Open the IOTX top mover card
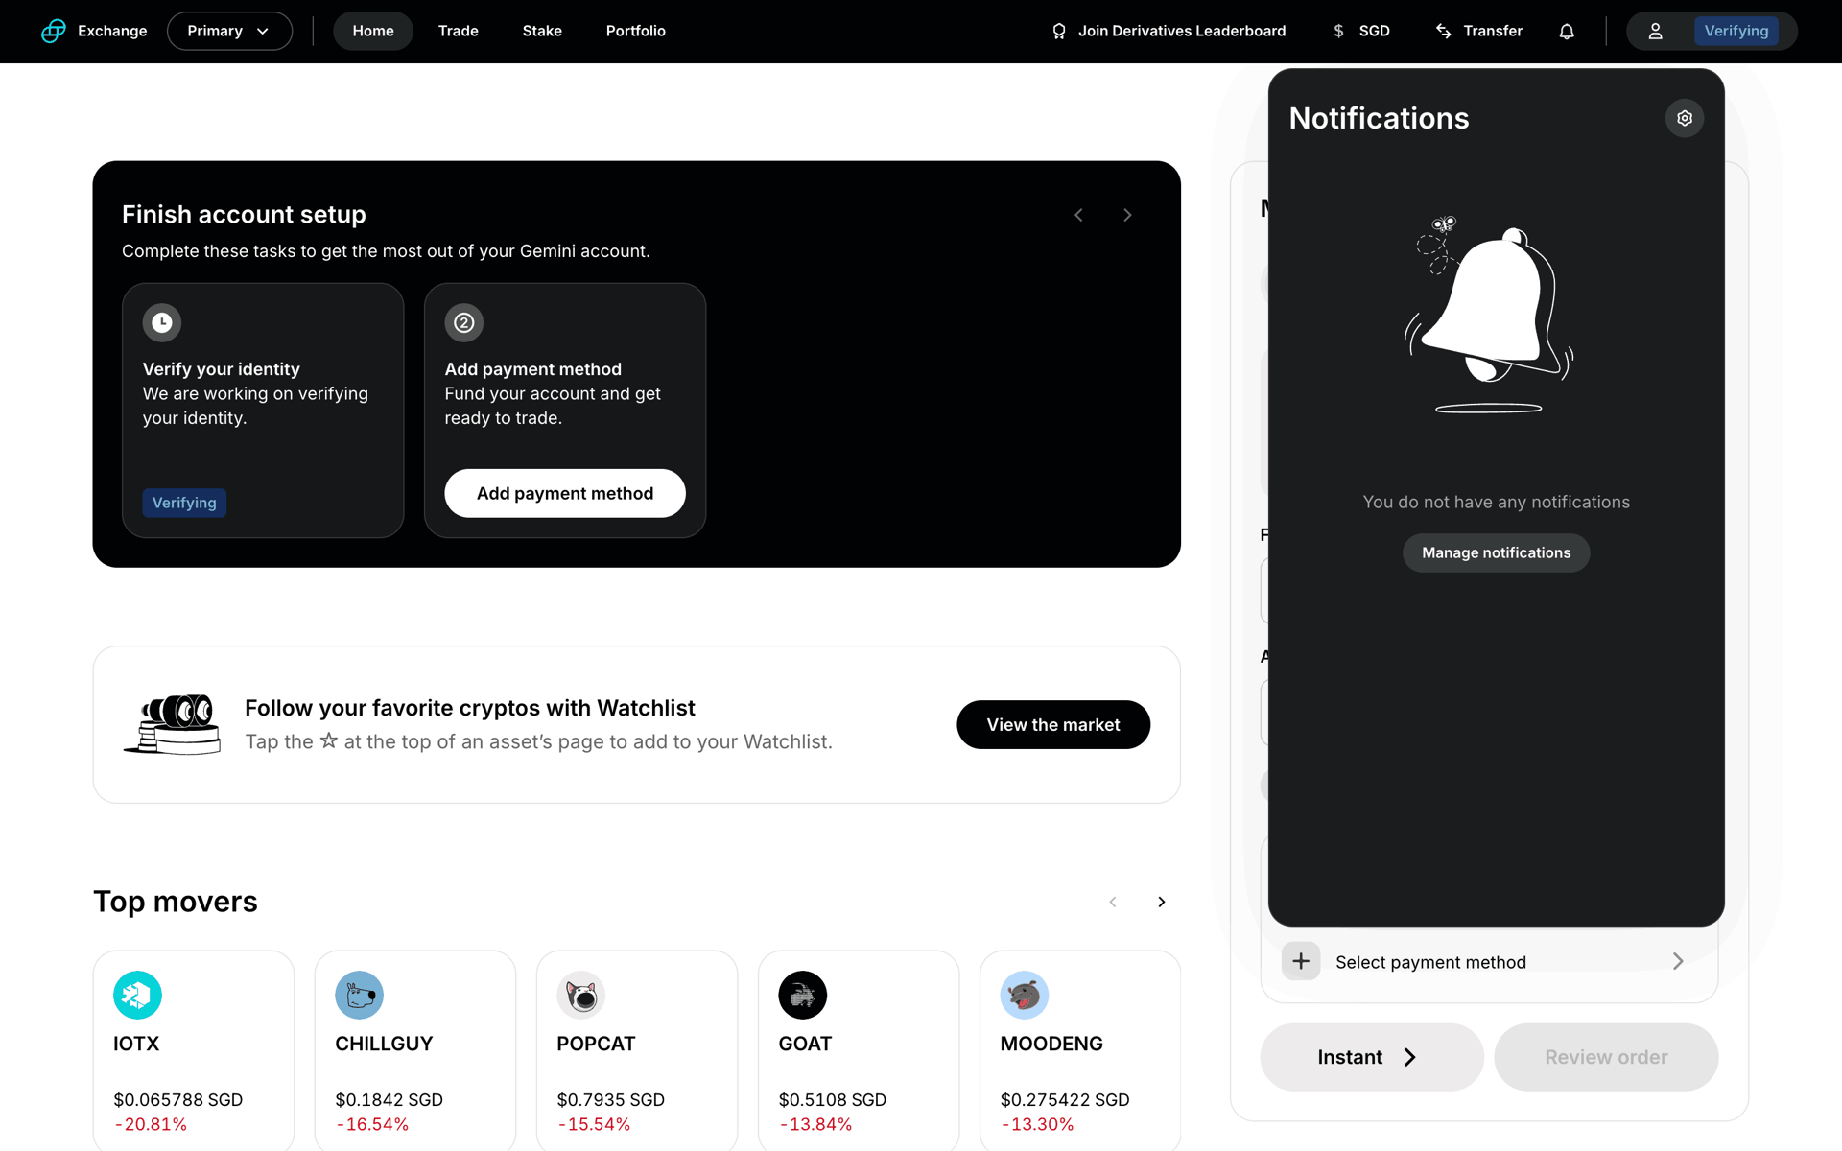Viewport: 1842px width, 1151px height. point(194,1050)
